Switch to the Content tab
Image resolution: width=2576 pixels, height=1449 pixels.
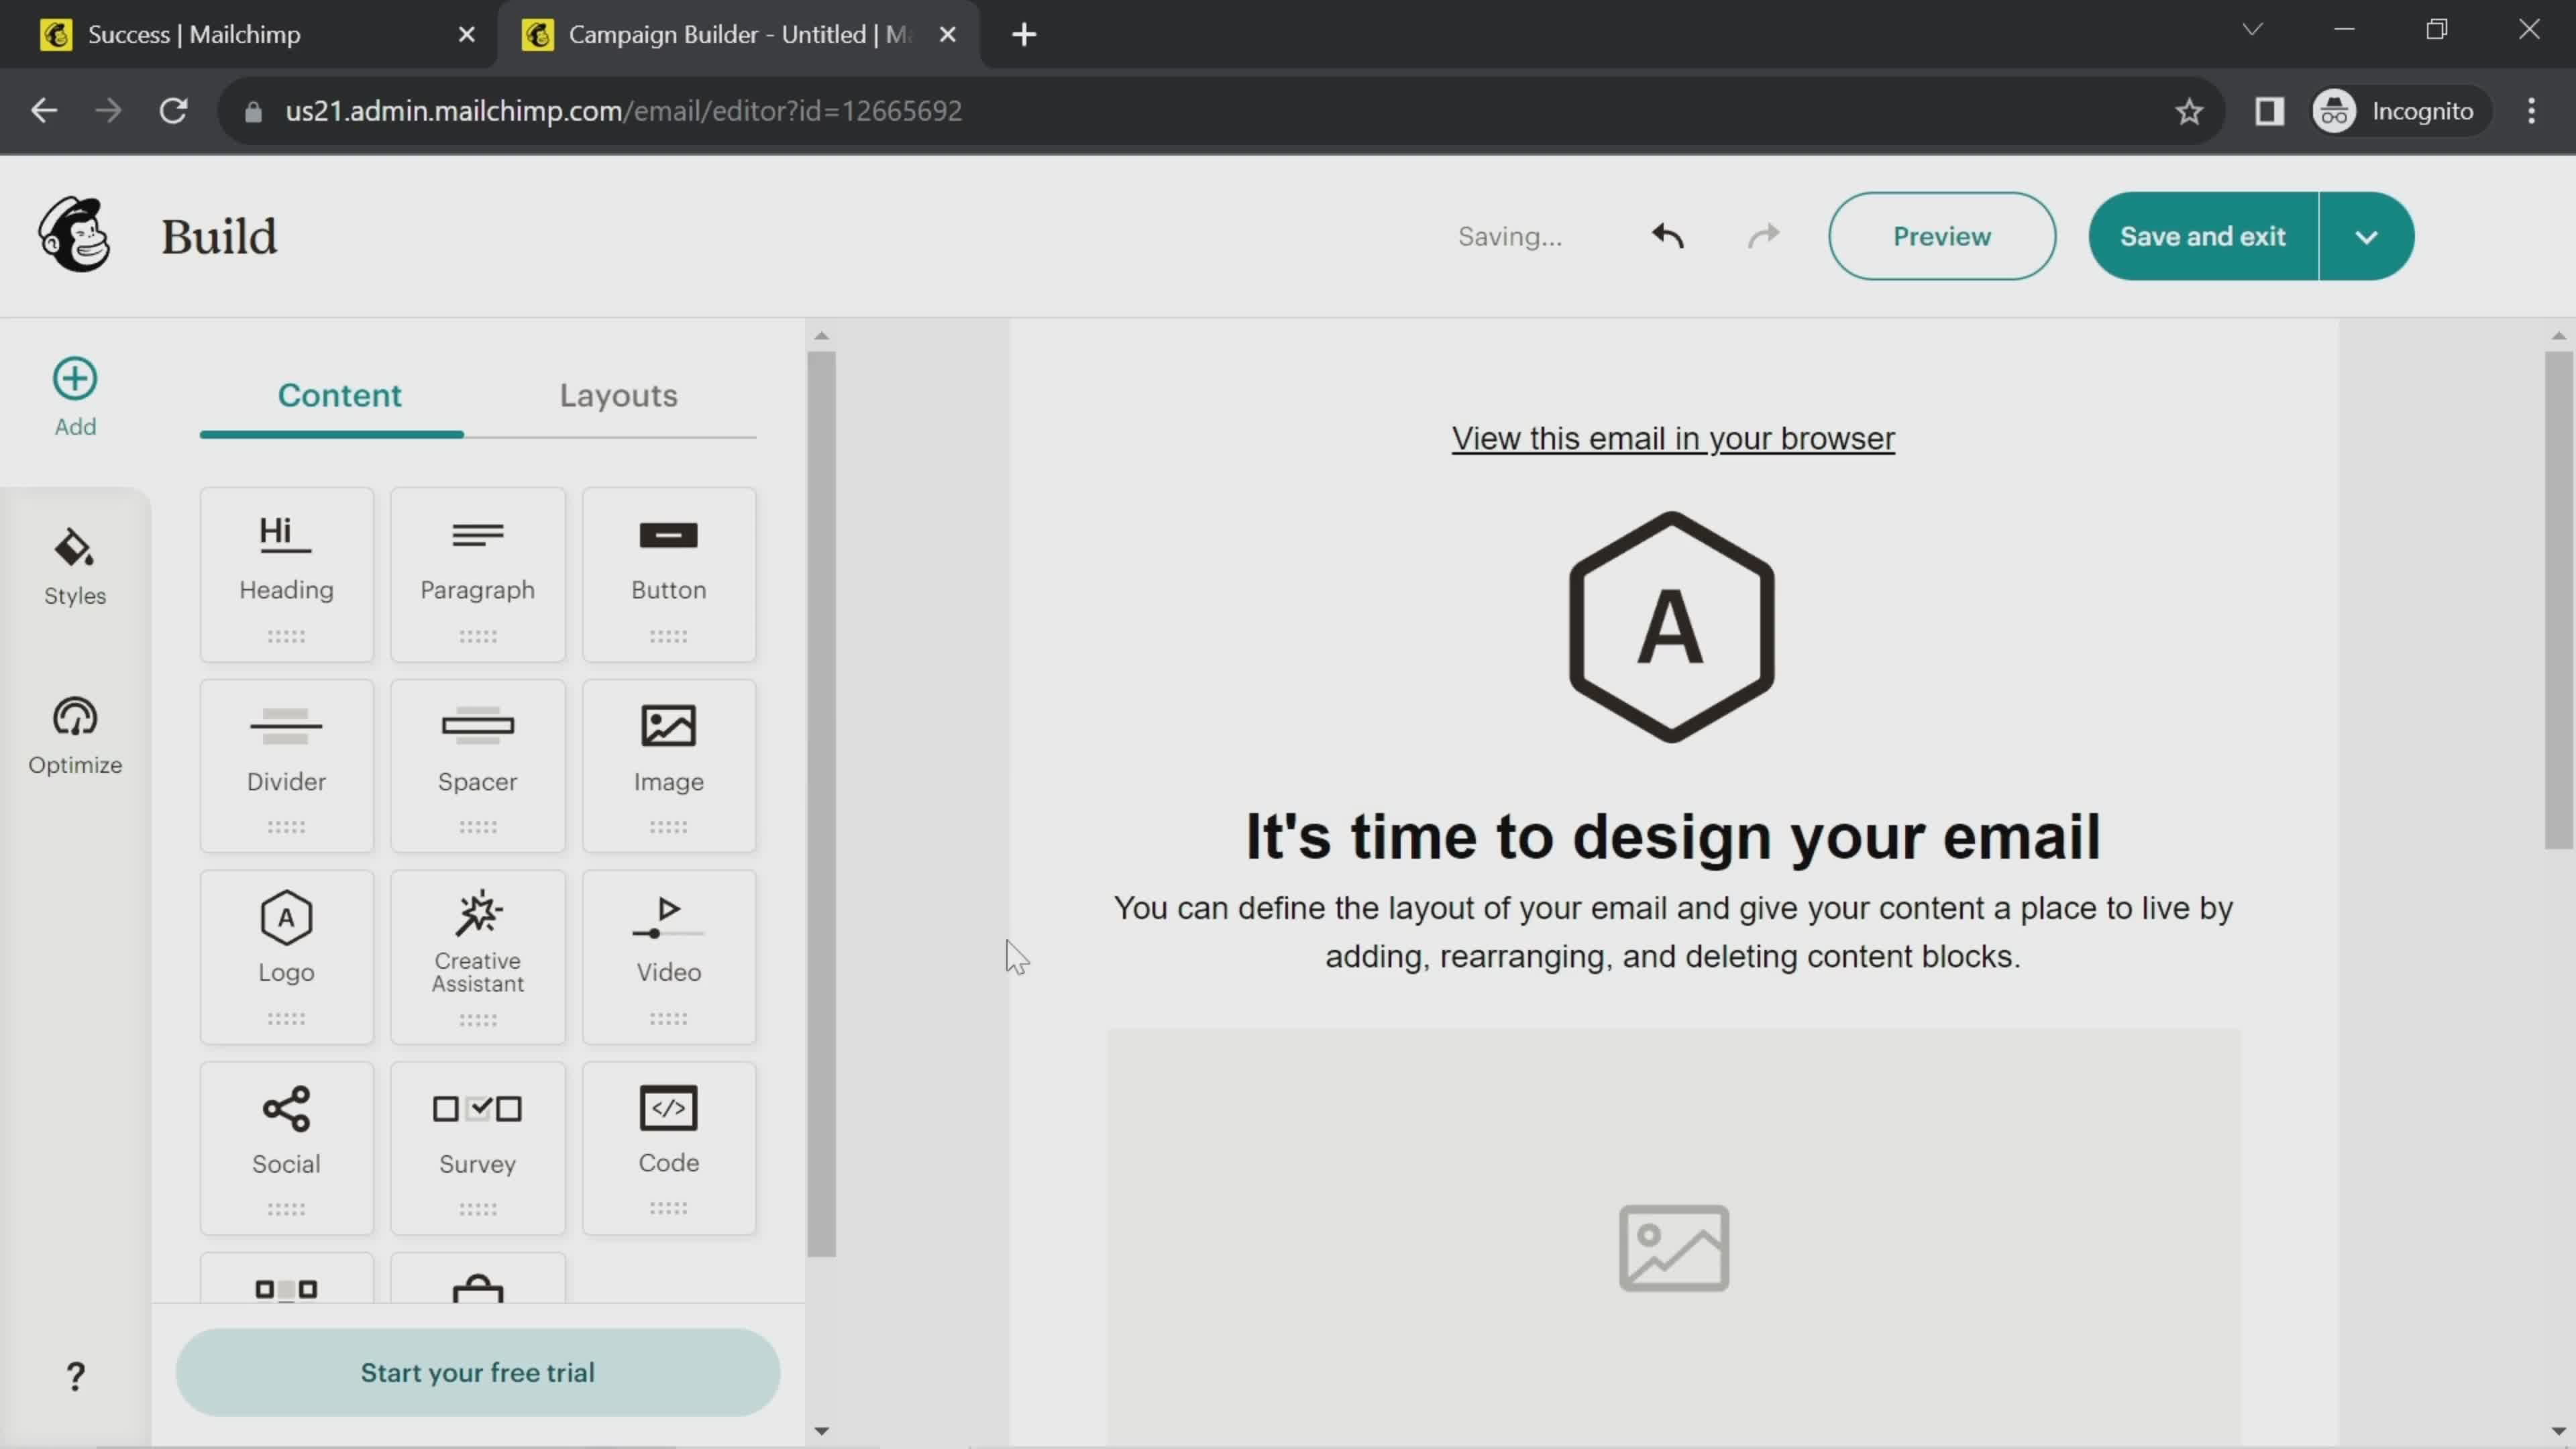coord(339,394)
